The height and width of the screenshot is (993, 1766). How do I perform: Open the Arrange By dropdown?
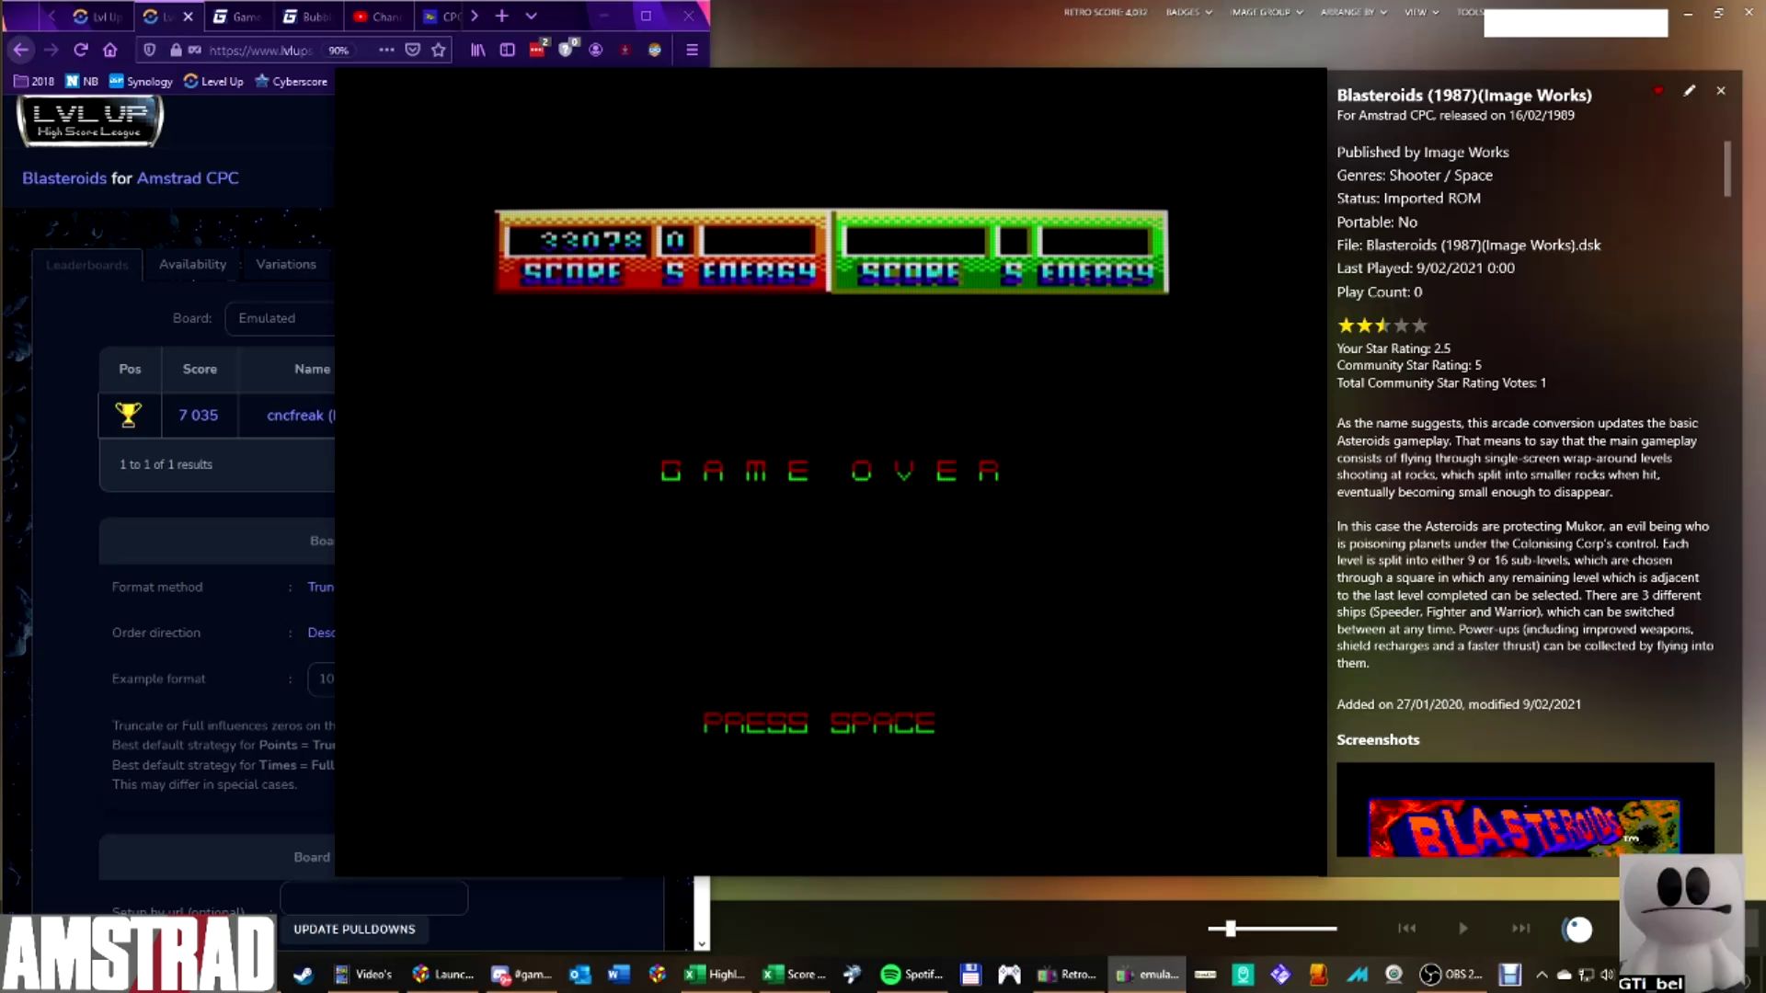pos(1353,12)
